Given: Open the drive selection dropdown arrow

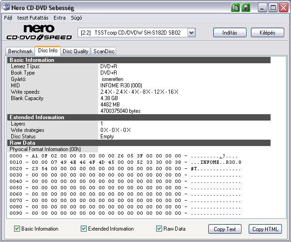Looking at the screenshot, I should (x=191, y=33).
